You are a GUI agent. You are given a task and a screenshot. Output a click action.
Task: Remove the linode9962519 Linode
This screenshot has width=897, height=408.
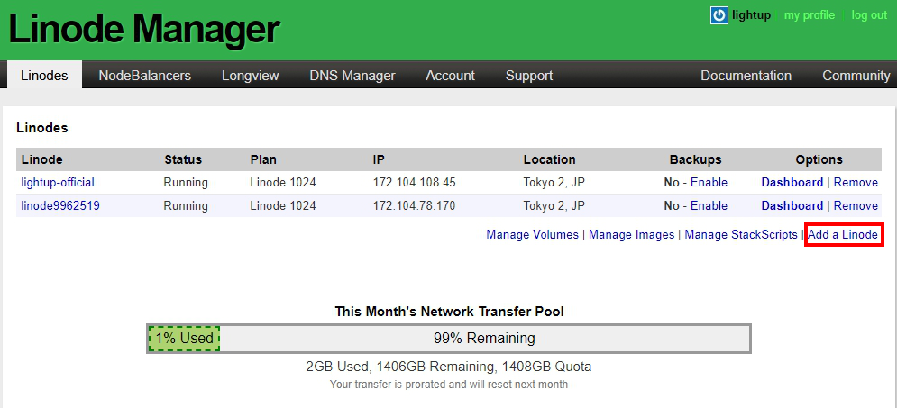(856, 205)
